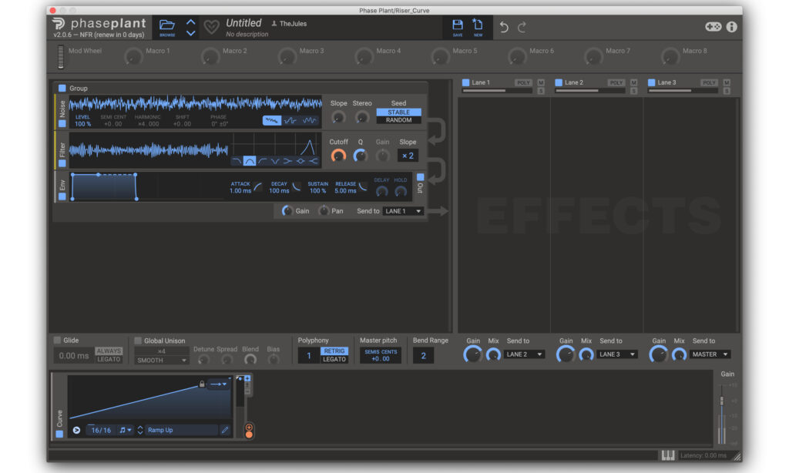This screenshot has width=789, height=473.
Task: Toggle the Out module enable box
Action: click(420, 176)
